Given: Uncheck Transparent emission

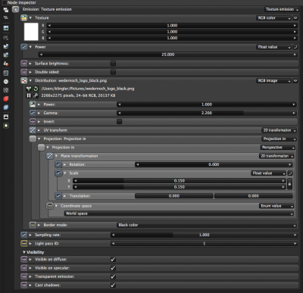Looking at the screenshot, I should (x=113, y=276).
